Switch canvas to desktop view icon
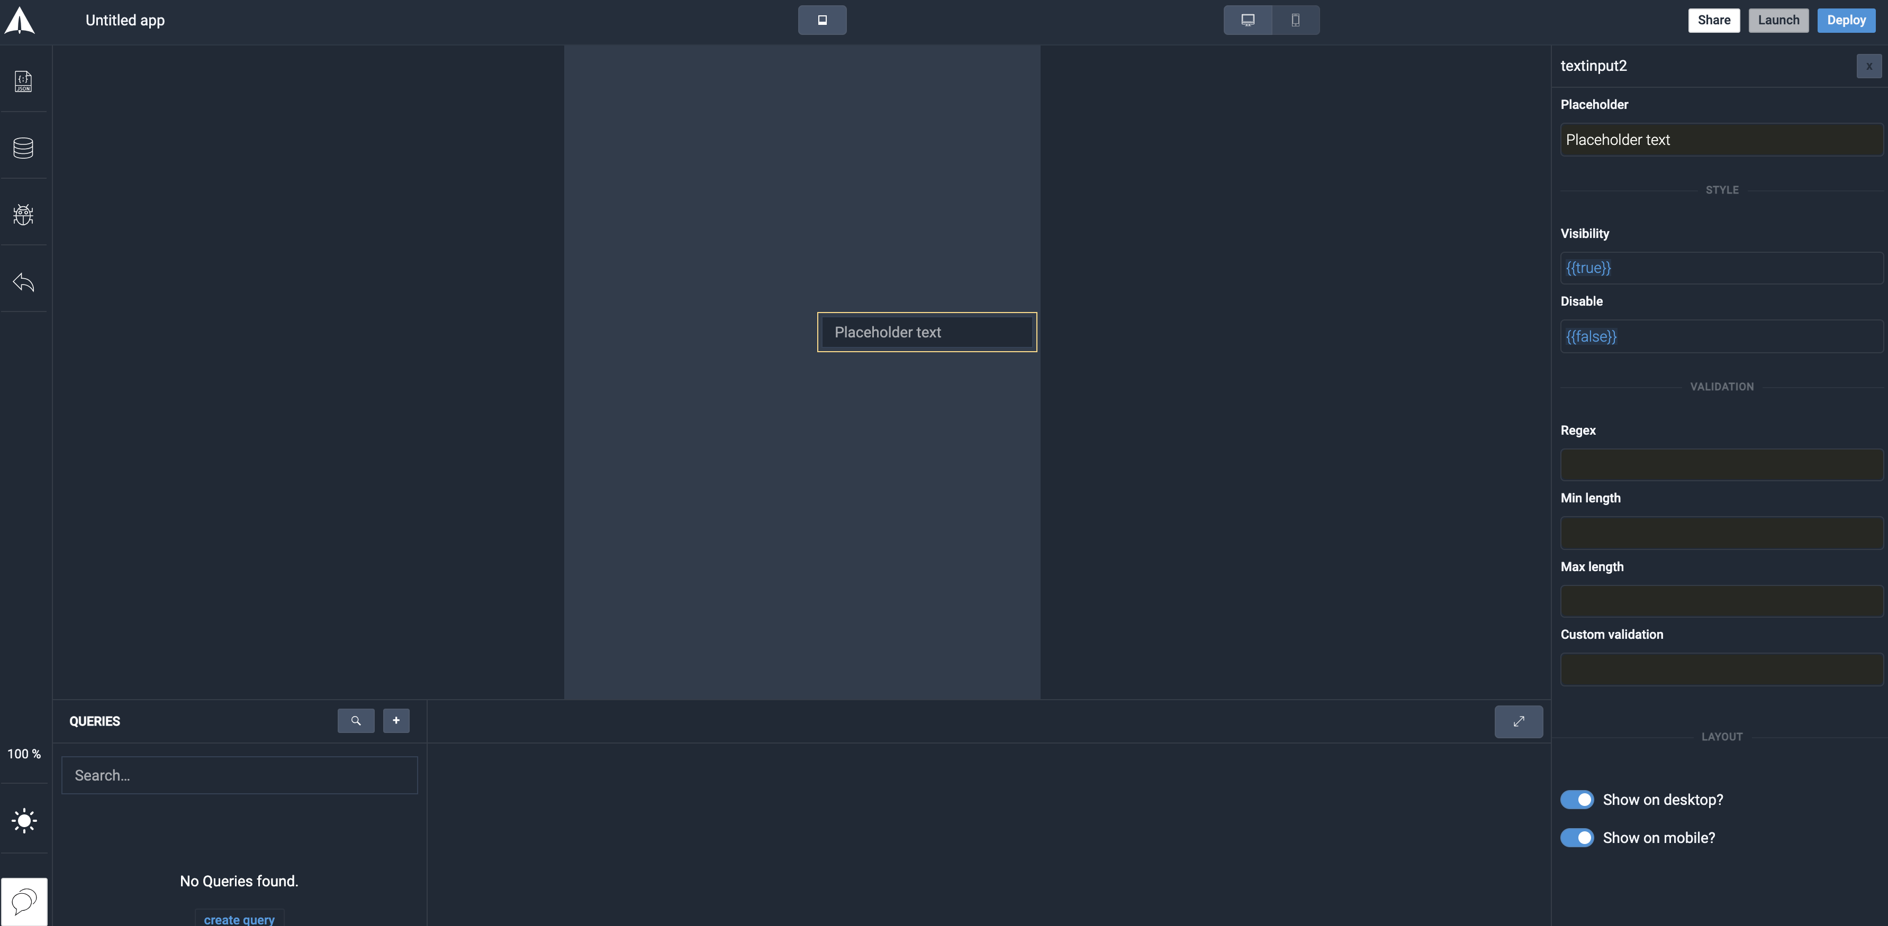The height and width of the screenshot is (926, 1888). 1248,20
